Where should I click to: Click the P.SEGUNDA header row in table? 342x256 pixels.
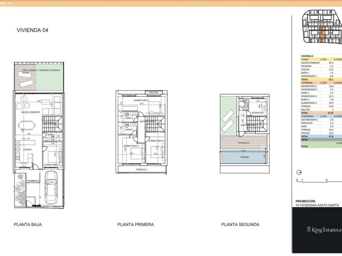(321, 116)
